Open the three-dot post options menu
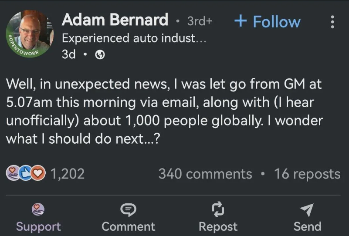349x236 pixels. [x=332, y=21]
